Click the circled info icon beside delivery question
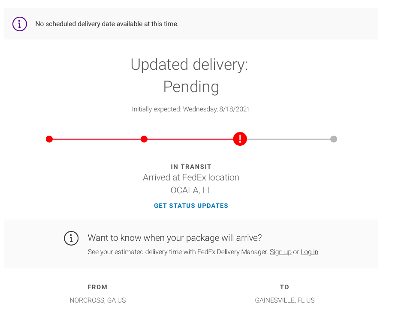407x312 pixels. 71,238
